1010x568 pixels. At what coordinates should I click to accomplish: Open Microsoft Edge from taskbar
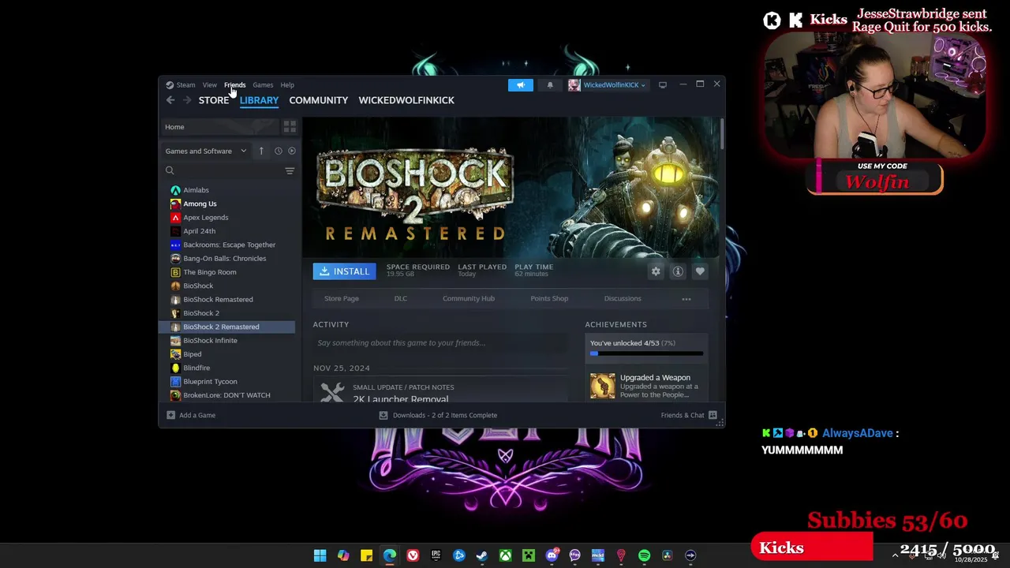[x=390, y=555]
